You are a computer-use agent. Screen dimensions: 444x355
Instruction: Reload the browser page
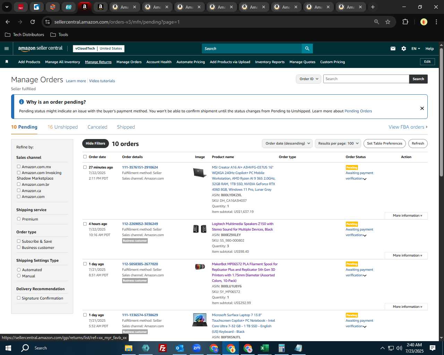(33, 22)
